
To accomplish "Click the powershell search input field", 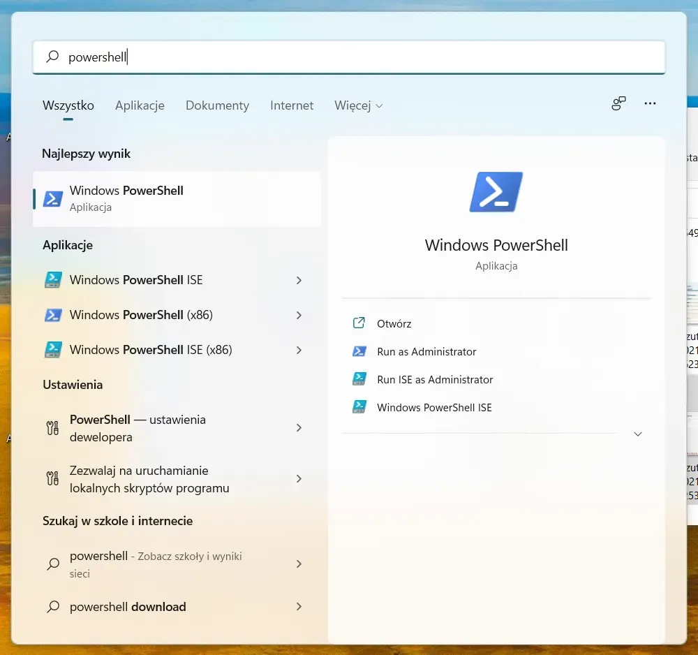I will coord(349,57).
